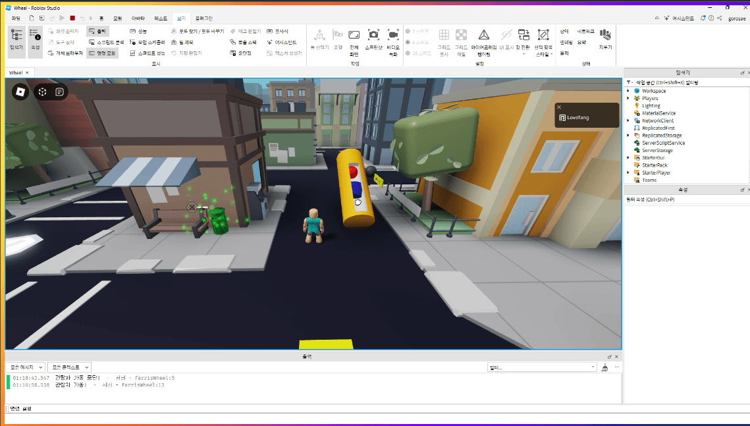
Task: Open 작업 스케줄러 (Task Scheduler)
Action: point(147,42)
